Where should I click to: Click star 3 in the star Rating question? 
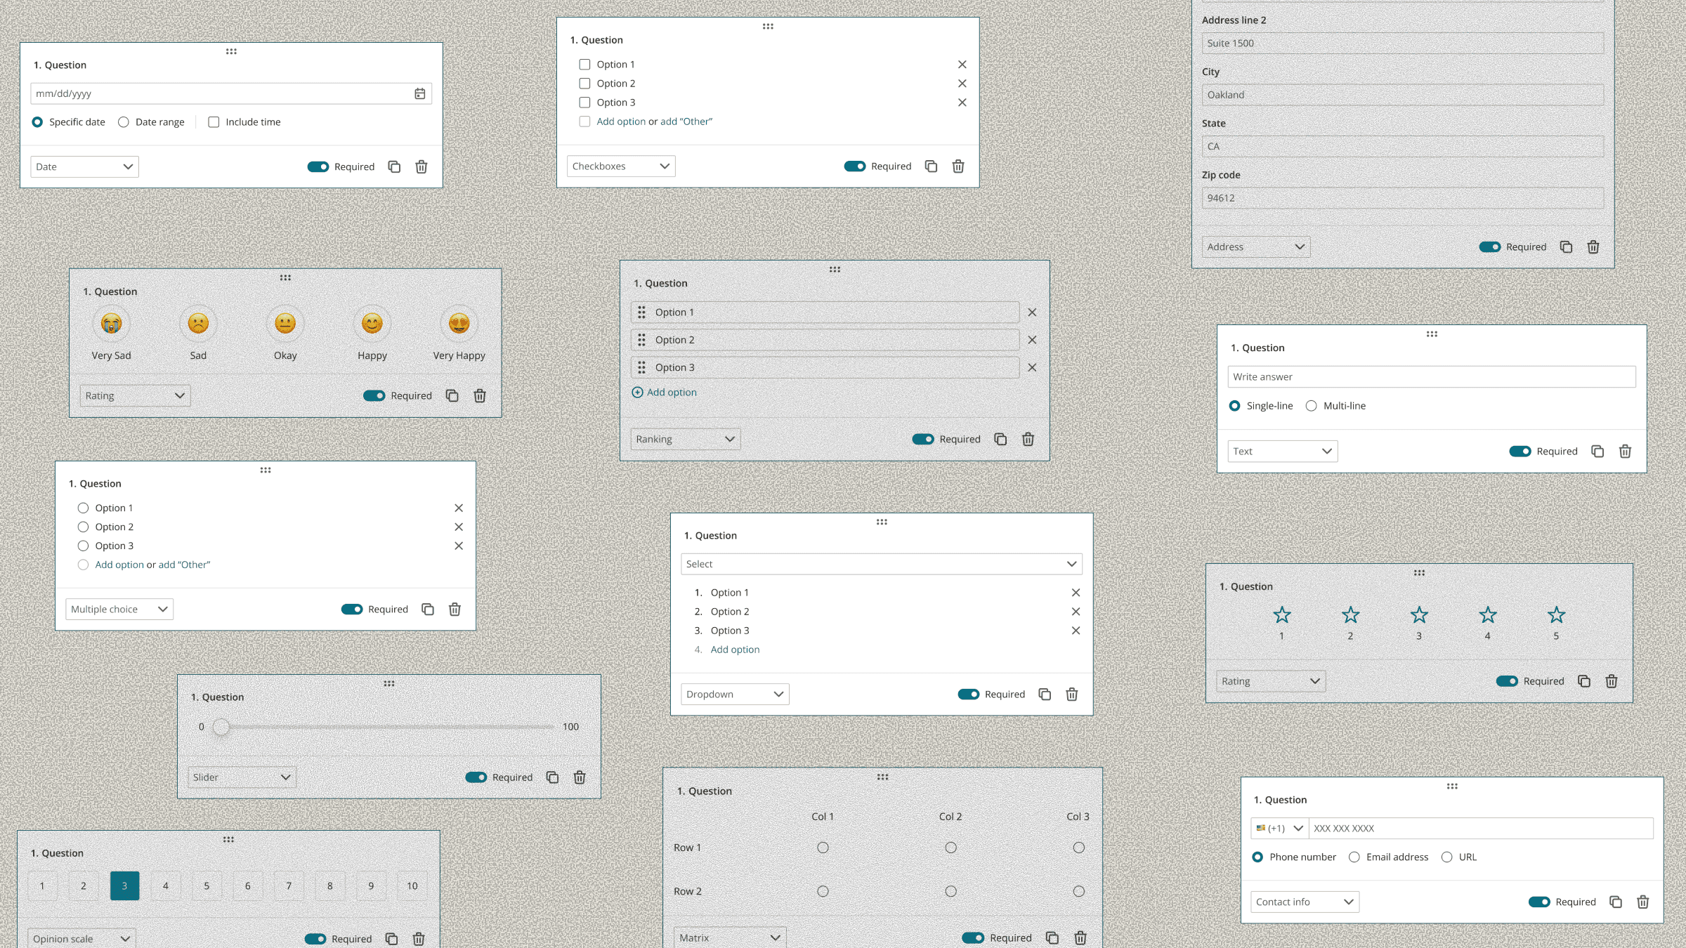(1418, 614)
